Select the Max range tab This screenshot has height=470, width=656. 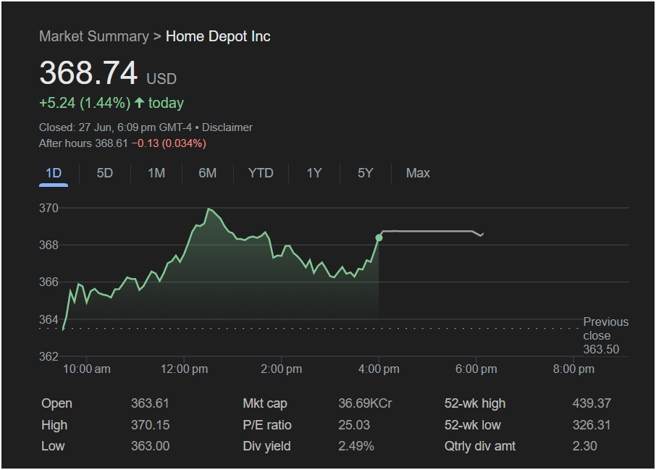tap(418, 173)
